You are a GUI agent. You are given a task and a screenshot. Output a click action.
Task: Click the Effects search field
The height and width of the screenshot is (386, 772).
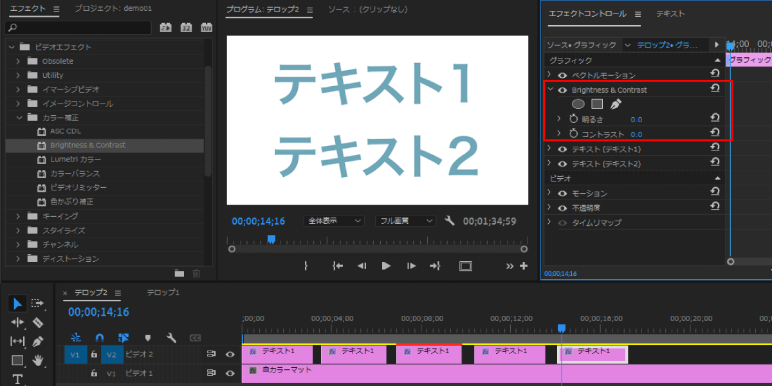tap(78, 28)
